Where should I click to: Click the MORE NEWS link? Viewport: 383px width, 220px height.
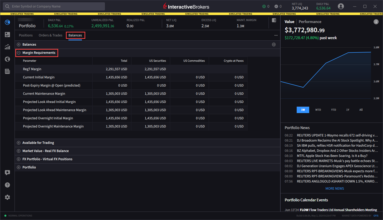pos(335,189)
